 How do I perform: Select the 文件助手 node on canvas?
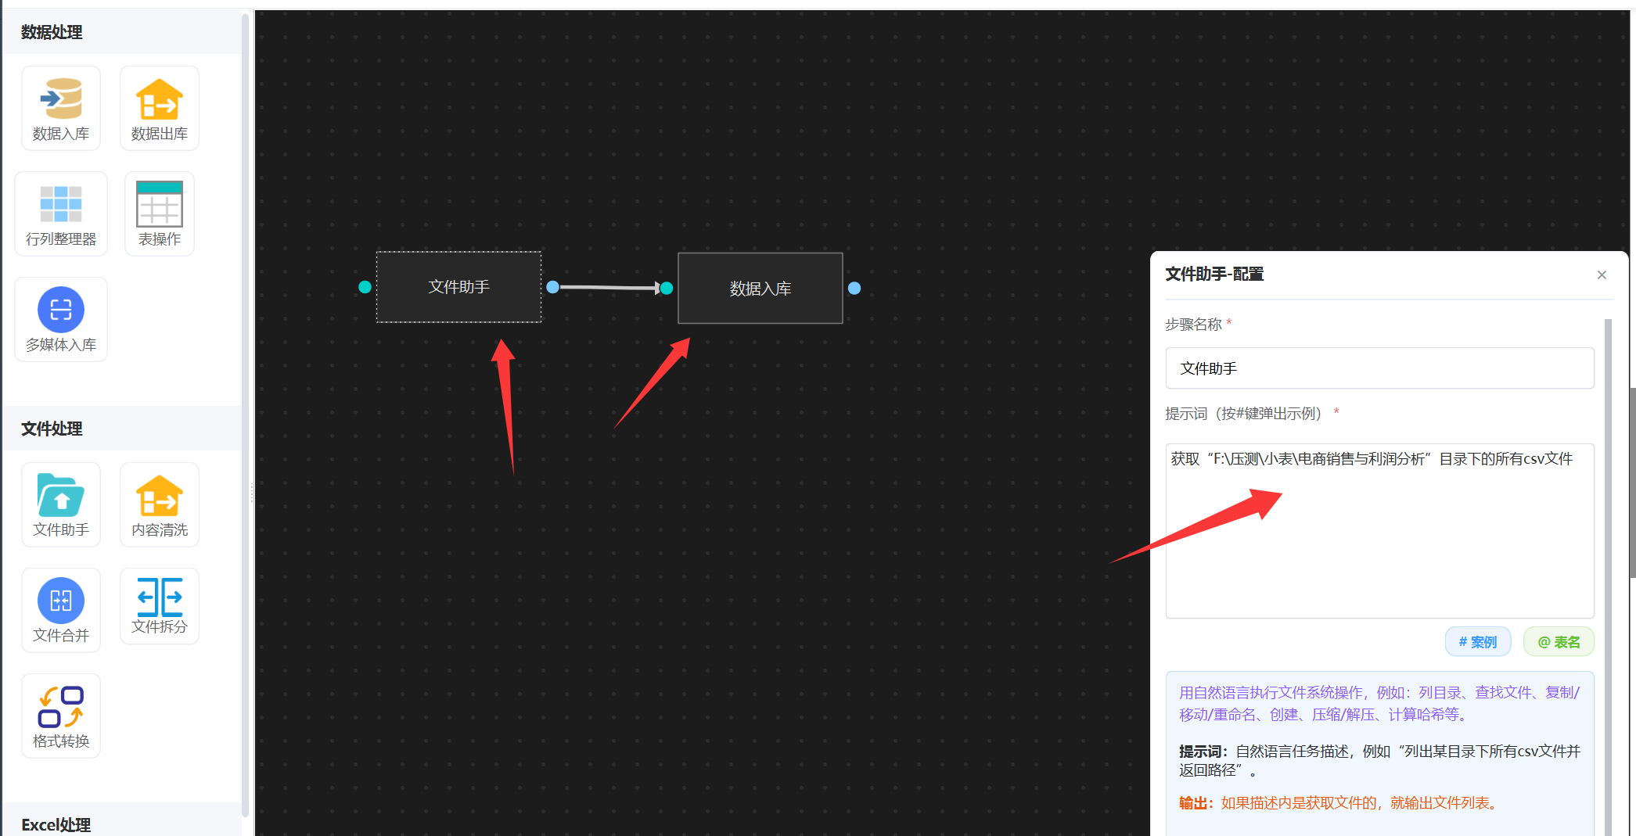click(458, 287)
